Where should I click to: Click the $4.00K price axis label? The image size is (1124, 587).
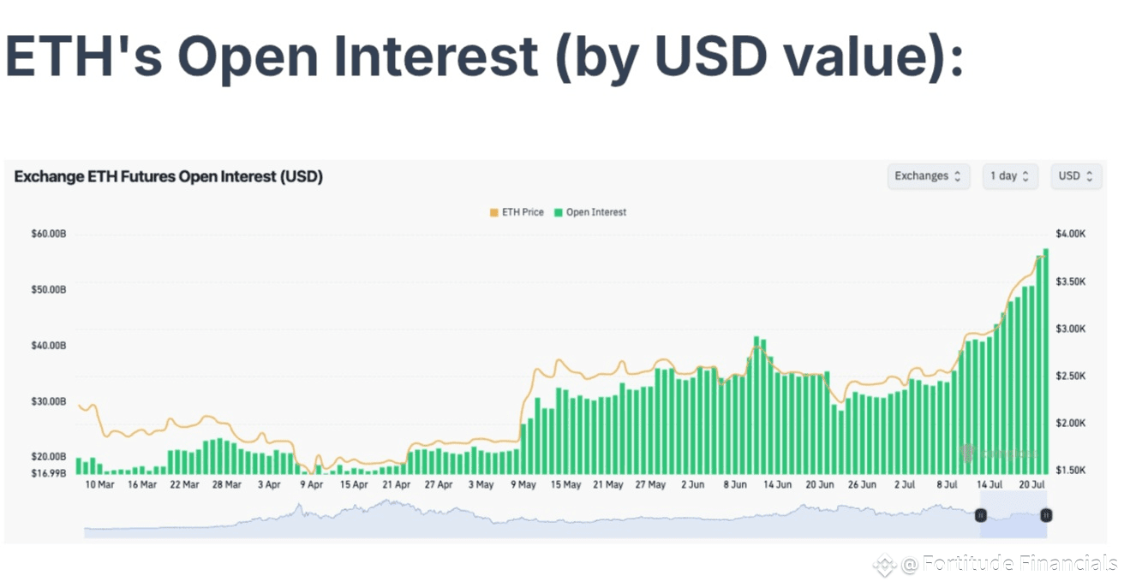1071,234
